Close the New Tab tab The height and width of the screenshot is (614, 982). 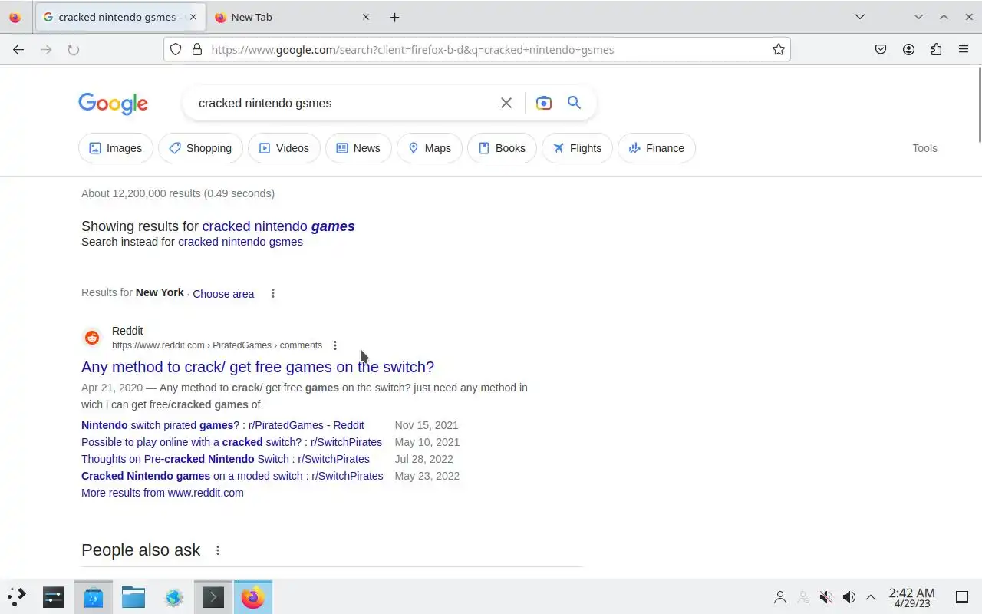[x=365, y=17]
